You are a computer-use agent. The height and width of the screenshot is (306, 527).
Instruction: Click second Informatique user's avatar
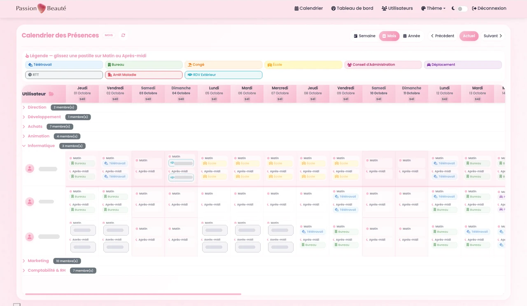coord(30,201)
